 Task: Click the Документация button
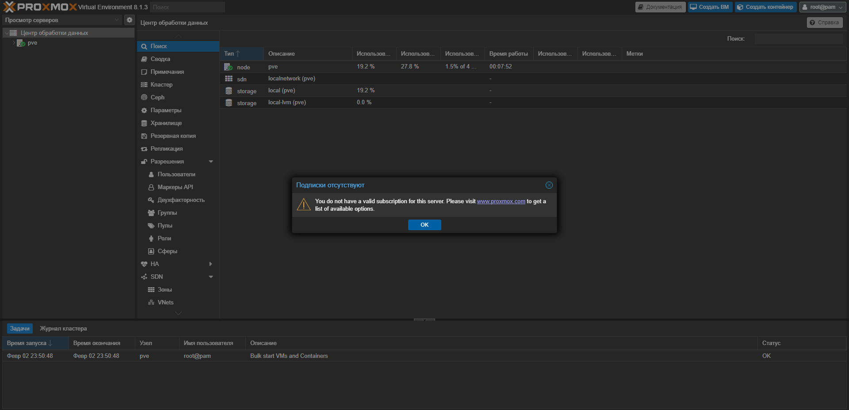pos(660,7)
